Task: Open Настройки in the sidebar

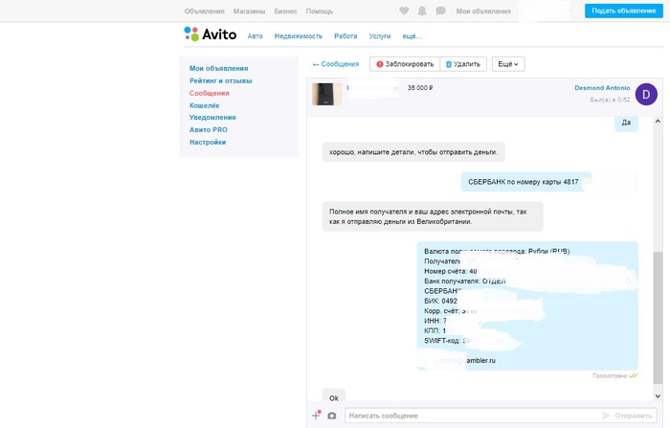Action: 208,142
